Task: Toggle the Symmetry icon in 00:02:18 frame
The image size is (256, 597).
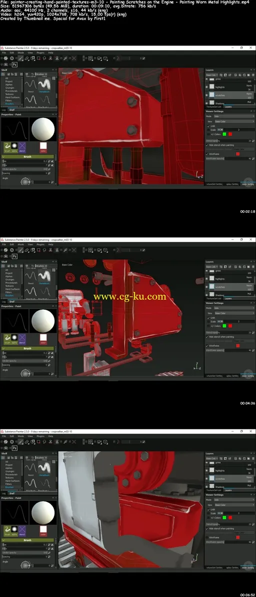Action: click(x=74, y=58)
